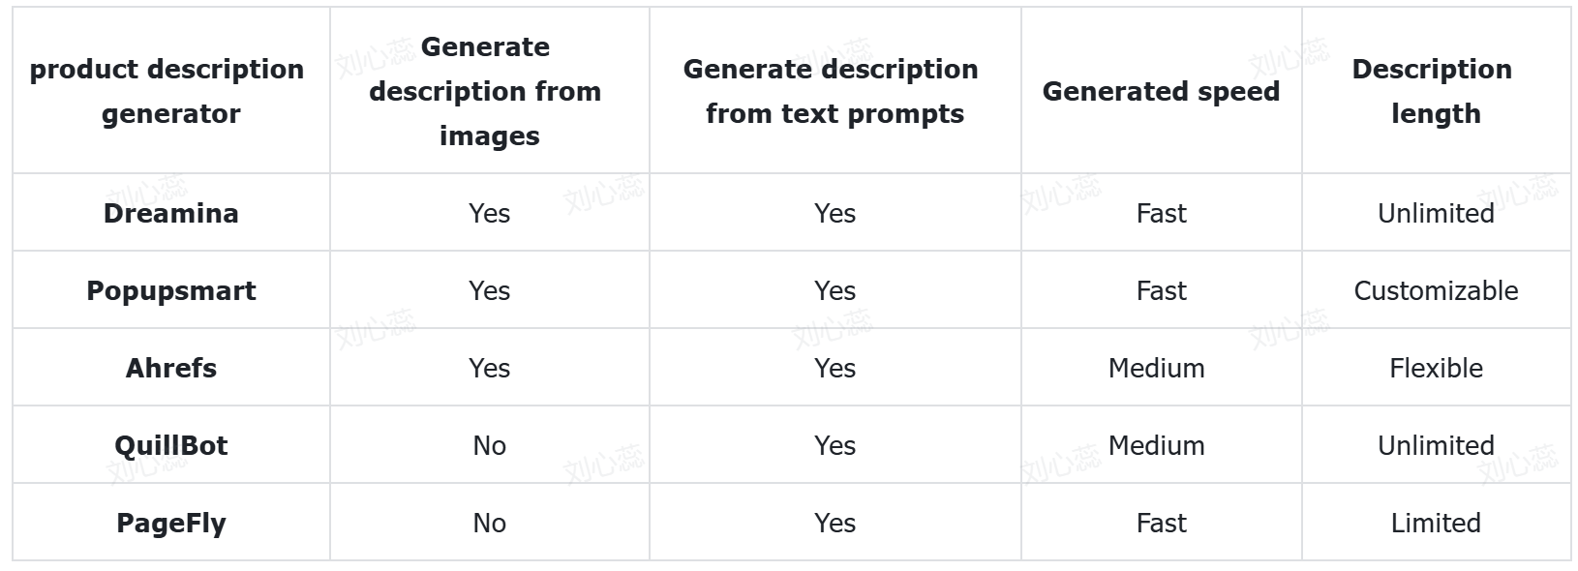Click PageFly's "No" image generation cell
1578x571 pixels.
[x=489, y=523]
